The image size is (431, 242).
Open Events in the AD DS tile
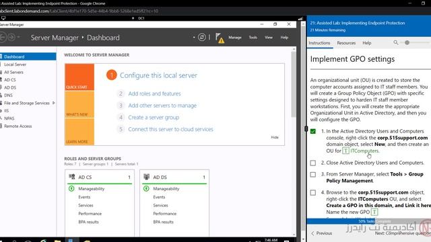coord(159,197)
